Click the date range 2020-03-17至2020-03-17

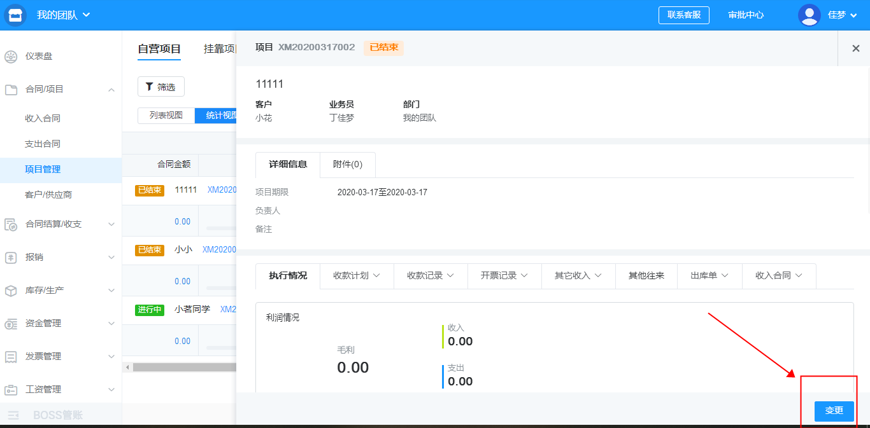click(382, 192)
